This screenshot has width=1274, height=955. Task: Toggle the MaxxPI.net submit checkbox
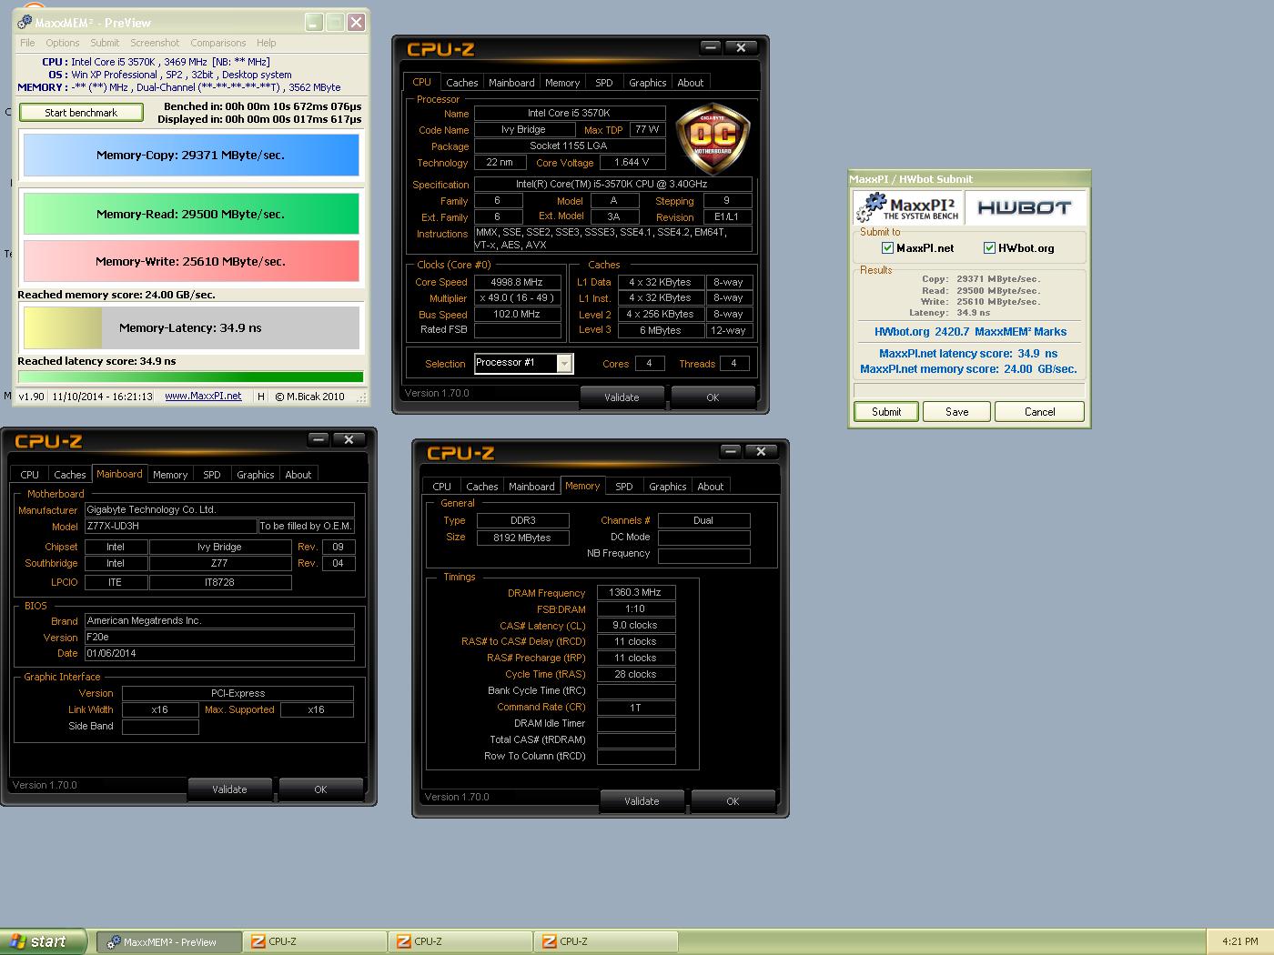click(887, 248)
